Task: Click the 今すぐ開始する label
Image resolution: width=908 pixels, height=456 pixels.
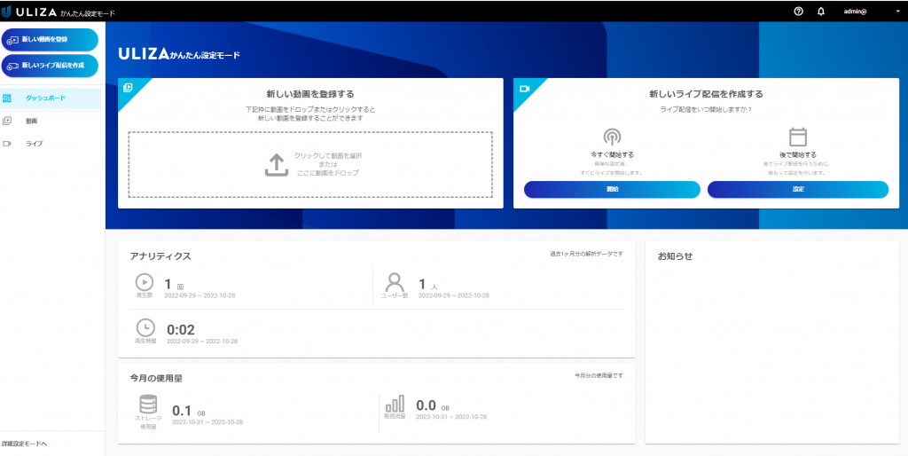Action: click(612, 154)
